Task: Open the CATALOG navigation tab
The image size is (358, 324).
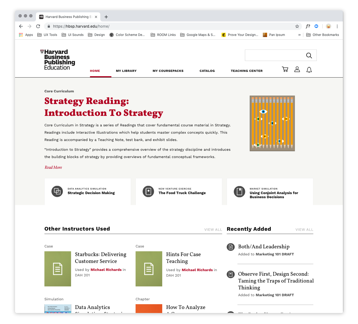Action: click(x=207, y=71)
